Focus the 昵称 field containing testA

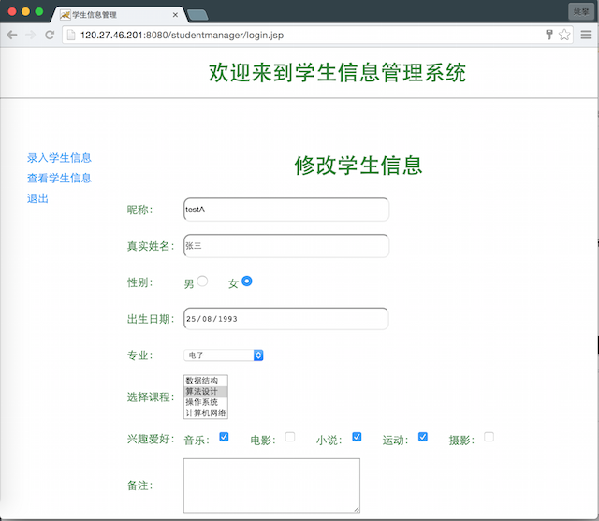pos(286,210)
